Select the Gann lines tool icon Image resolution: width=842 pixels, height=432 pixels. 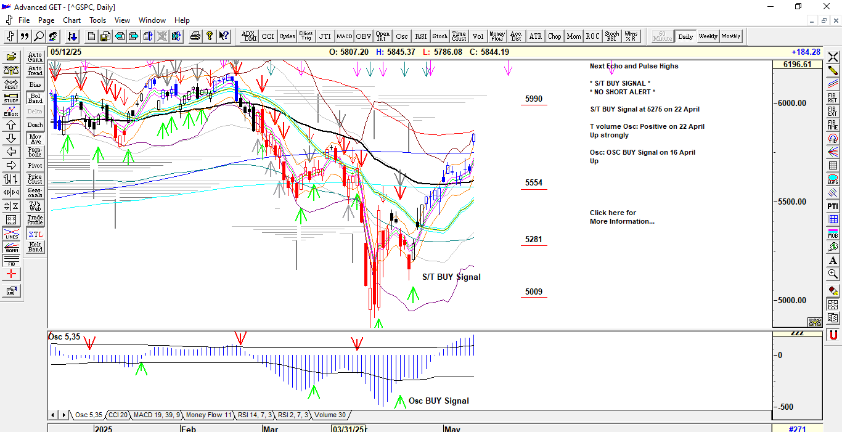tap(11, 247)
